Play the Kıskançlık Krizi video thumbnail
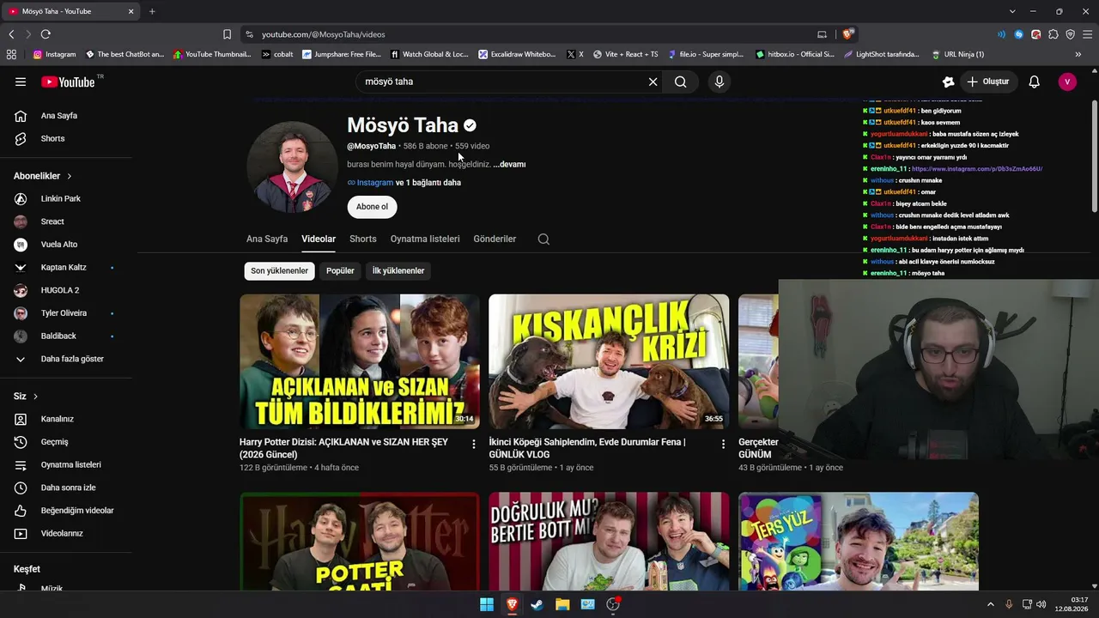 (609, 361)
